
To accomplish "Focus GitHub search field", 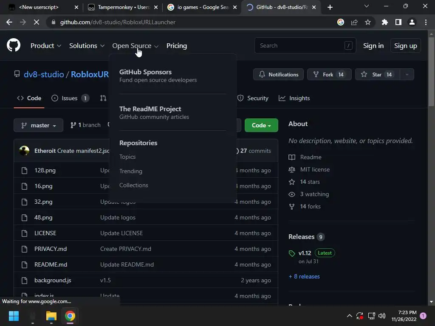I will [305, 45].
